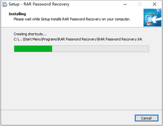Click the Setup installer icon in title bar

[x=4, y=4]
